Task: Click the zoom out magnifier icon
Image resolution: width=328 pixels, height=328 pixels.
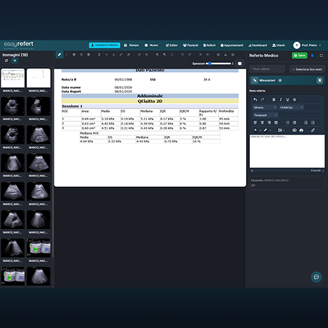Action: pos(165,54)
